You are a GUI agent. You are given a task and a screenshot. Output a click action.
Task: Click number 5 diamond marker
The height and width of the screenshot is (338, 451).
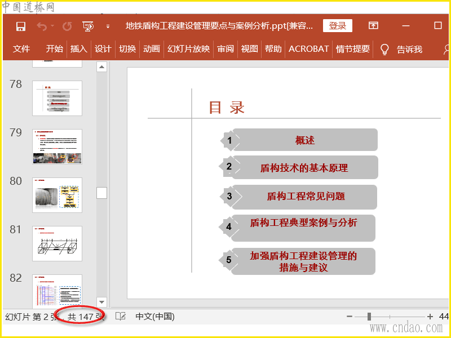tap(229, 260)
